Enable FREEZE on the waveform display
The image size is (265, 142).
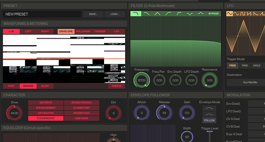click(117, 86)
